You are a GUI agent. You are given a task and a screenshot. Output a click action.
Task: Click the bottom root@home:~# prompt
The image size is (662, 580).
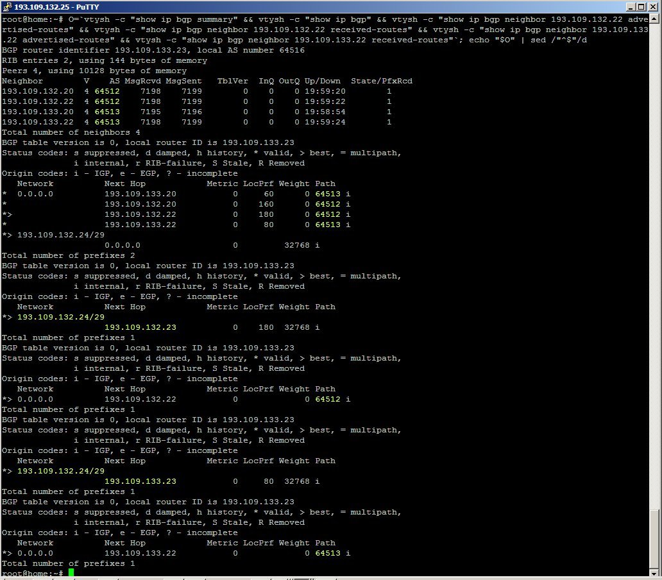[33, 573]
